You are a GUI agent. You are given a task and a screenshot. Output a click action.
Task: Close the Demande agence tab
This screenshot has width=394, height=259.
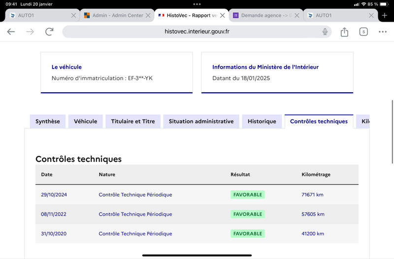[x=297, y=15]
